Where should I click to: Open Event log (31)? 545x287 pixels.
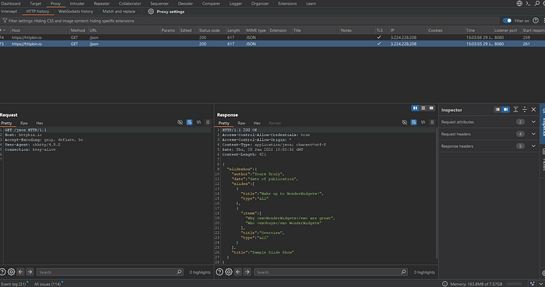[x=13, y=284]
